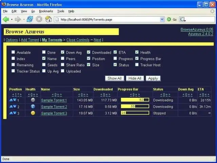Enable the Share Ratio checkbox
This screenshot has width=217, height=163.
(62, 65)
